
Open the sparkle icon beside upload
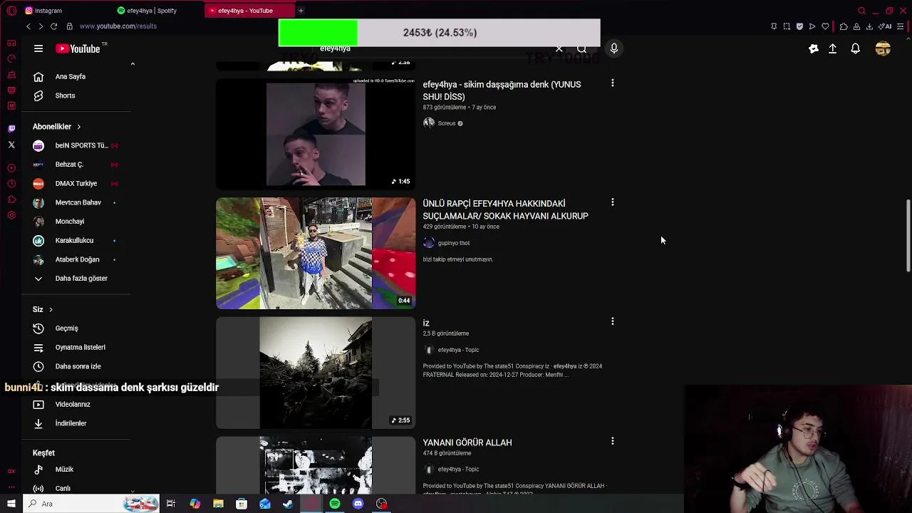tap(814, 48)
